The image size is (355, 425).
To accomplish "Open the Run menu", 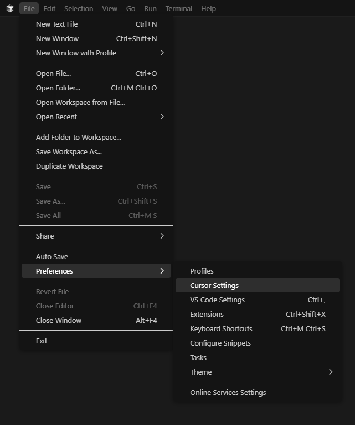I will [150, 9].
